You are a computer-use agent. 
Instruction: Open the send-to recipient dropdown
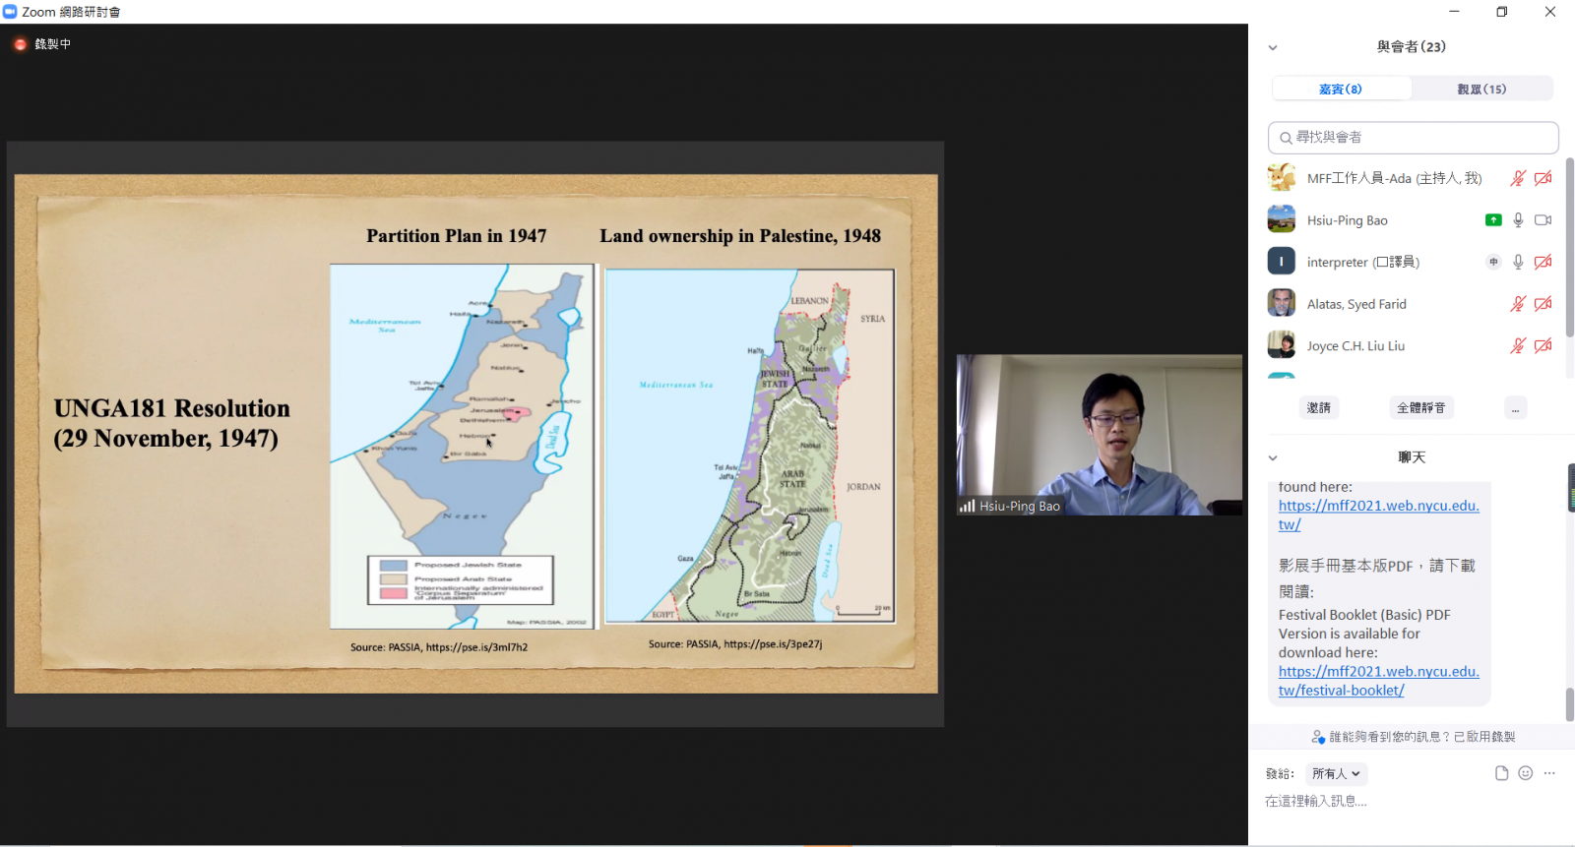pyautogui.click(x=1336, y=774)
